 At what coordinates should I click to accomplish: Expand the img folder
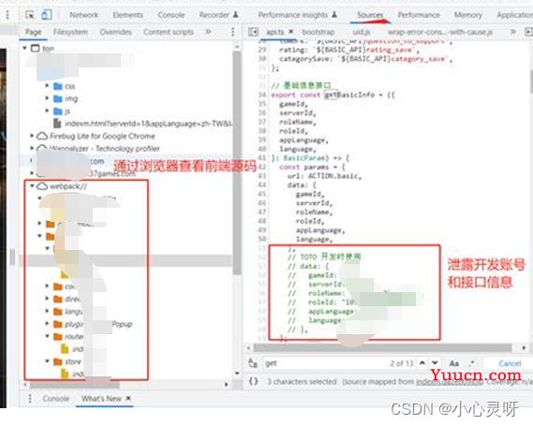47,98
